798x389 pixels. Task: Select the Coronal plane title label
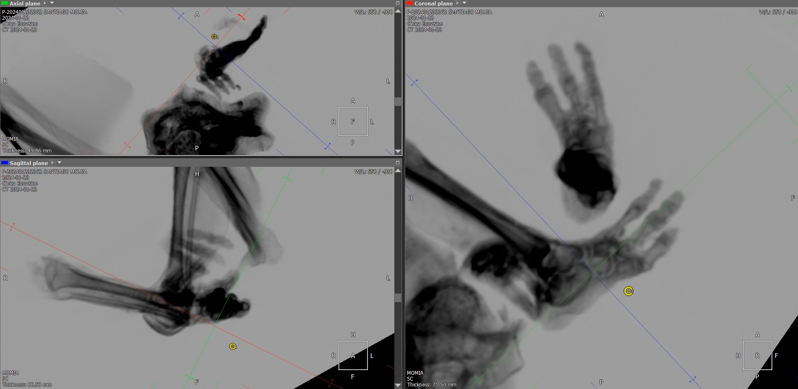(433, 3)
